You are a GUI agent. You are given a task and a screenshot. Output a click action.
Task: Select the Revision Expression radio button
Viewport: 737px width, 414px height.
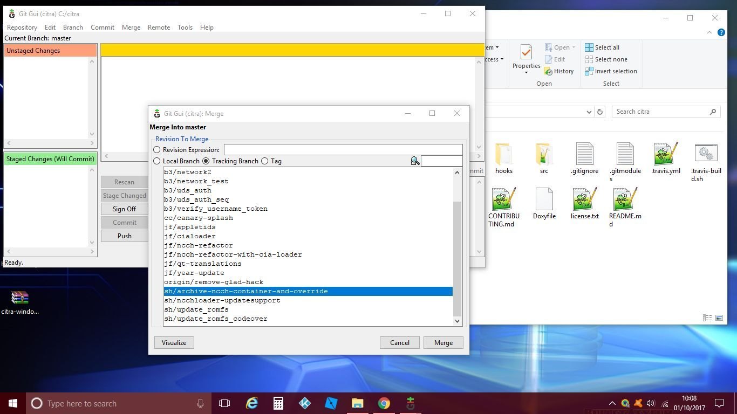point(157,150)
